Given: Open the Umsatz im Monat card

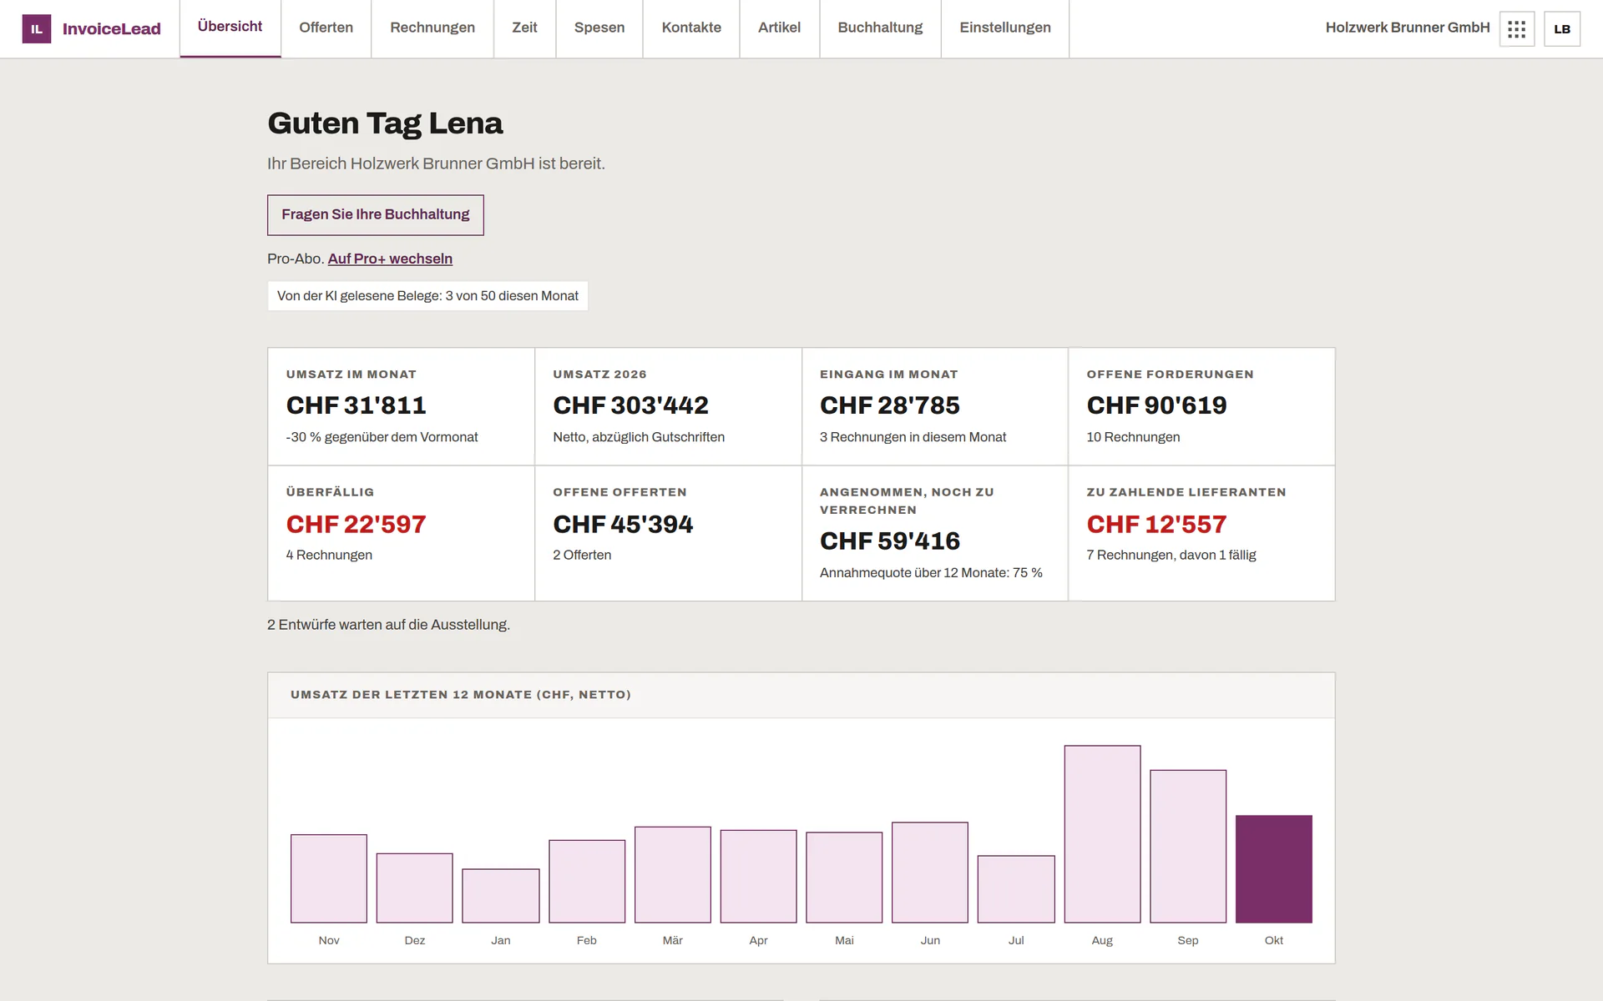Looking at the screenshot, I should coord(401,406).
